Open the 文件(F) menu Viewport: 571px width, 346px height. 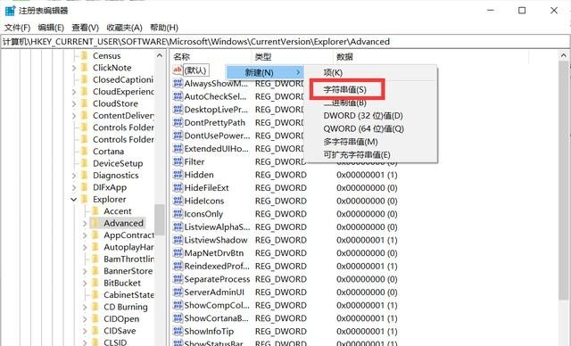click(x=17, y=28)
